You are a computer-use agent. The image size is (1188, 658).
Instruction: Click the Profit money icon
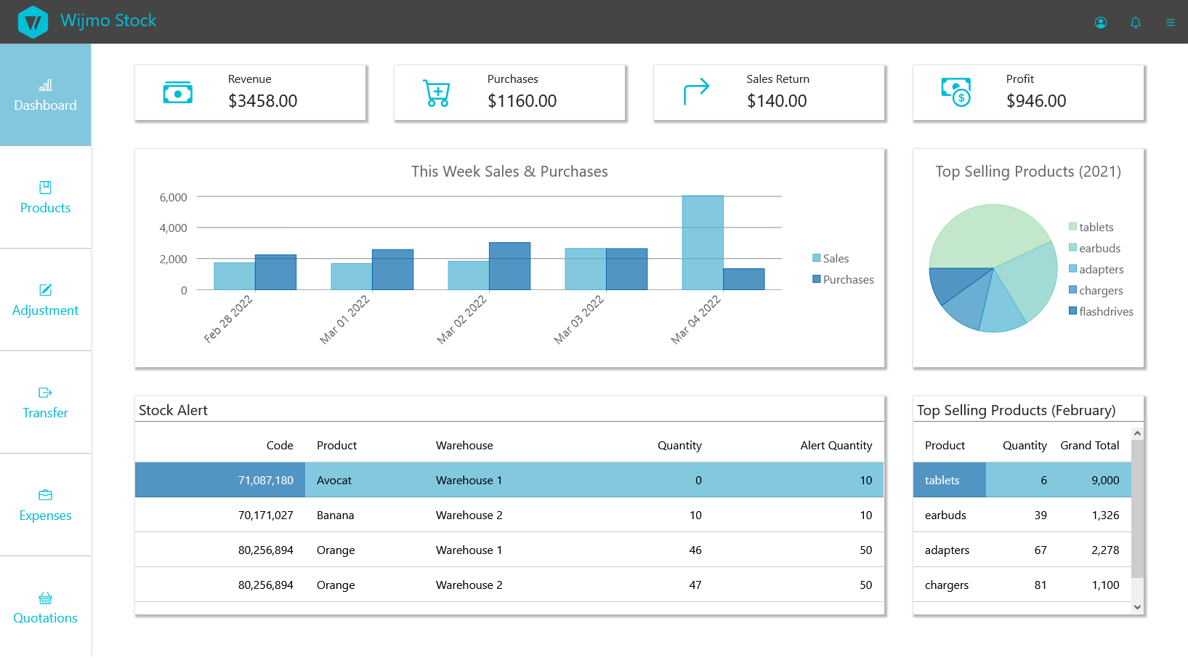click(955, 92)
